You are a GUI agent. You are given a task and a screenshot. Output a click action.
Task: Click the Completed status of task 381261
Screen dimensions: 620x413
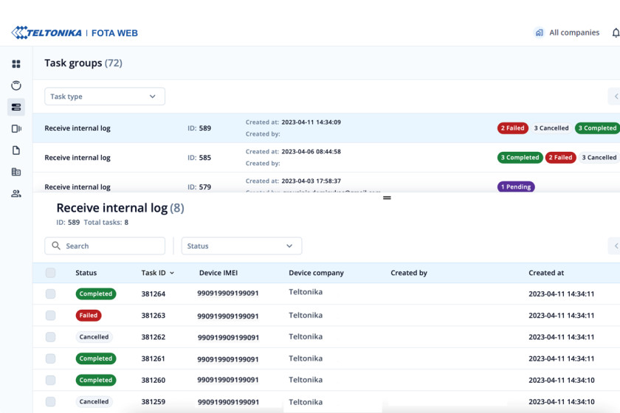(96, 358)
